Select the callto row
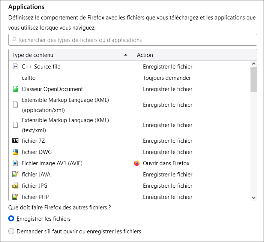Viewport: 264px width, 242px height. tap(129, 78)
